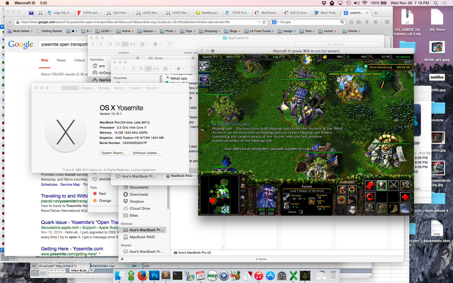Open the Edit menu in the menu bar

coord(44,3)
